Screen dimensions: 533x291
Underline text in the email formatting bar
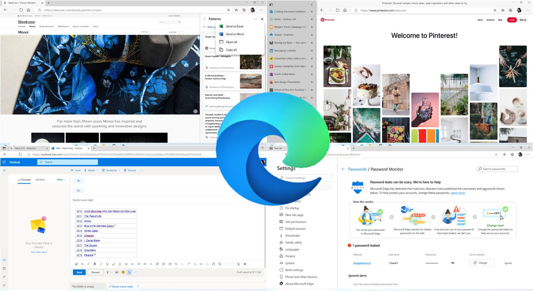pos(107,264)
